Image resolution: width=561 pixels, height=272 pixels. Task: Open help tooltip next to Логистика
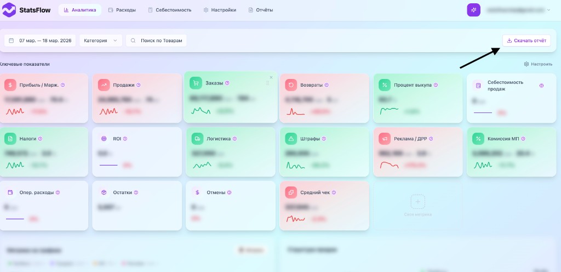click(x=234, y=139)
